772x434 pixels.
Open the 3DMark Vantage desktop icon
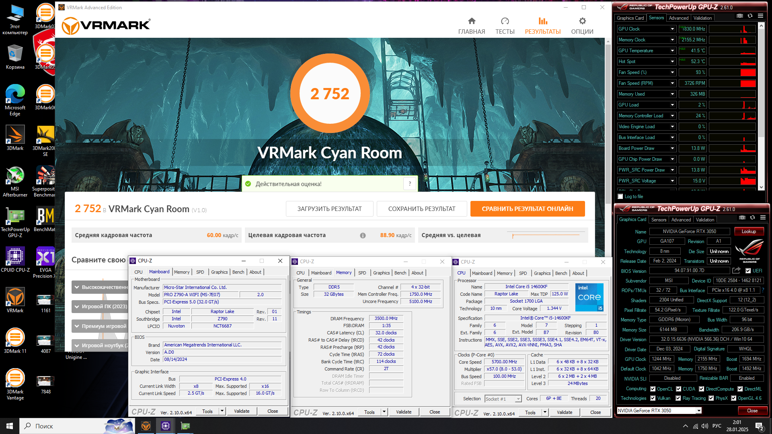pos(15,384)
